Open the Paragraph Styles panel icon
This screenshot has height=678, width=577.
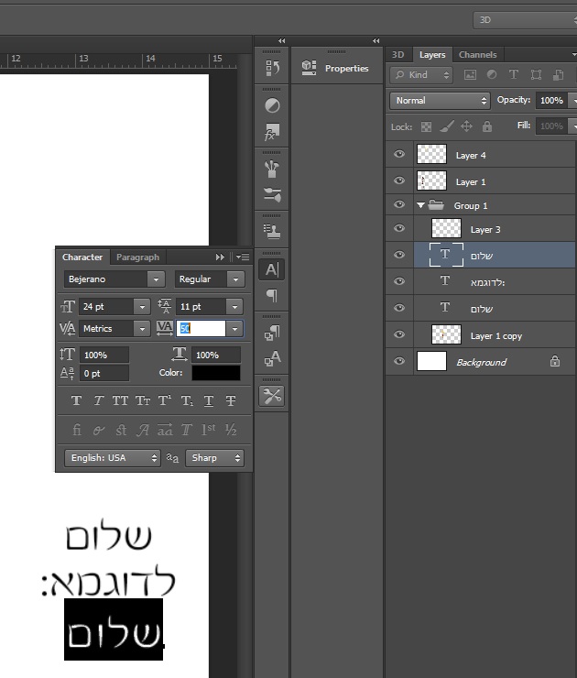[x=272, y=333]
